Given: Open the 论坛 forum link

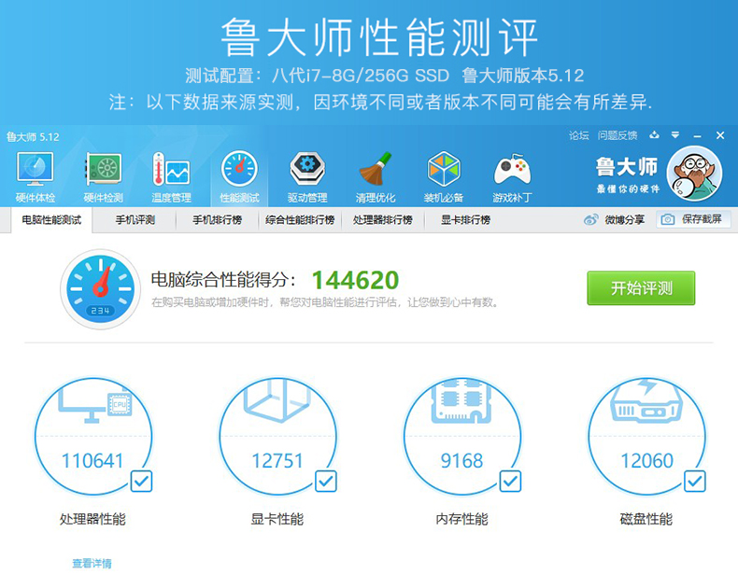Looking at the screenshot, I should pyautogui.click(x=578, y=135).
